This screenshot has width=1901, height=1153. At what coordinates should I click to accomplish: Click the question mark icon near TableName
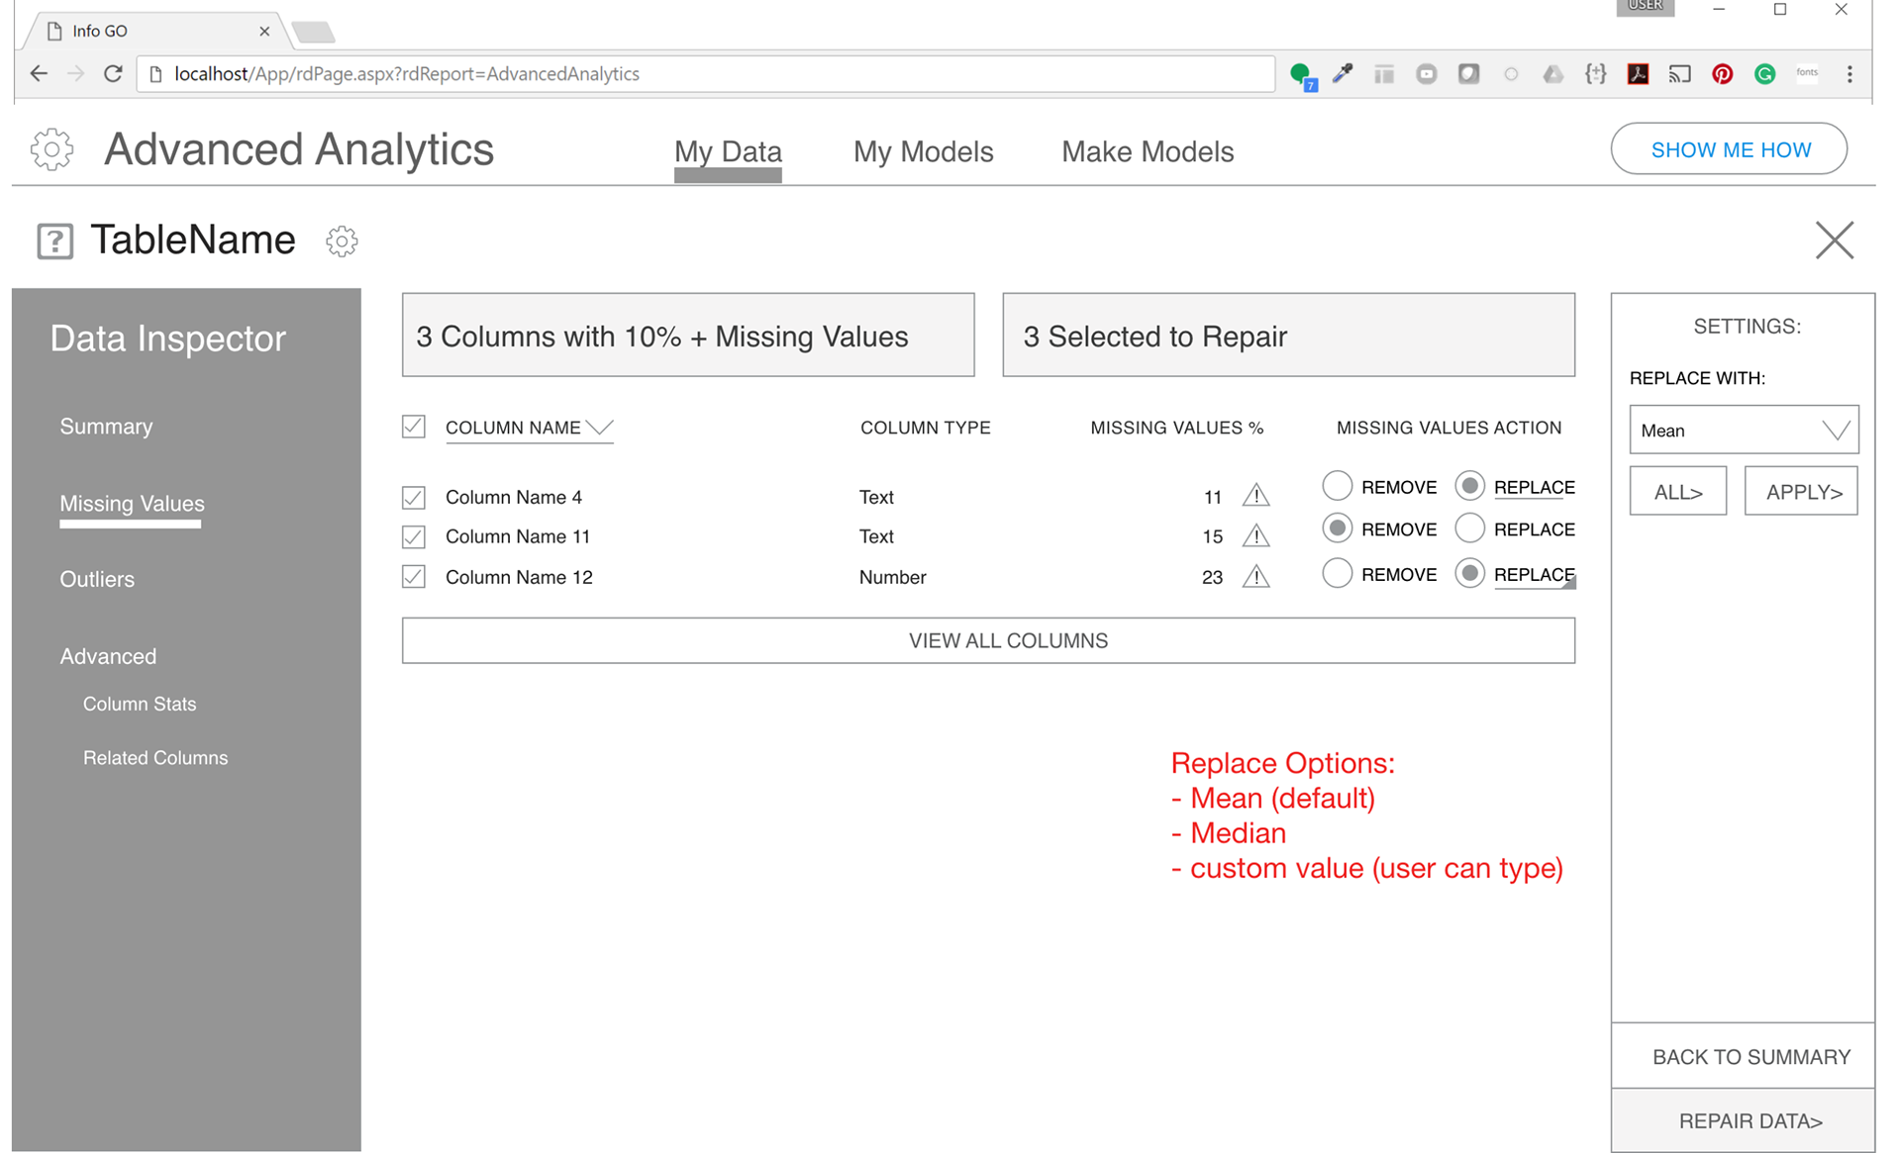click(55, 240)
